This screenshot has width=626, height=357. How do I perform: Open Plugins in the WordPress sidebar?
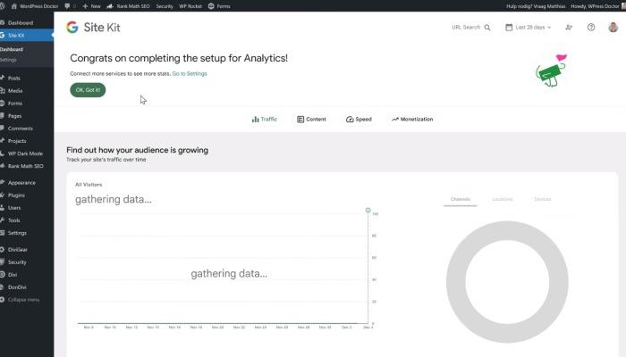(16, 195)
